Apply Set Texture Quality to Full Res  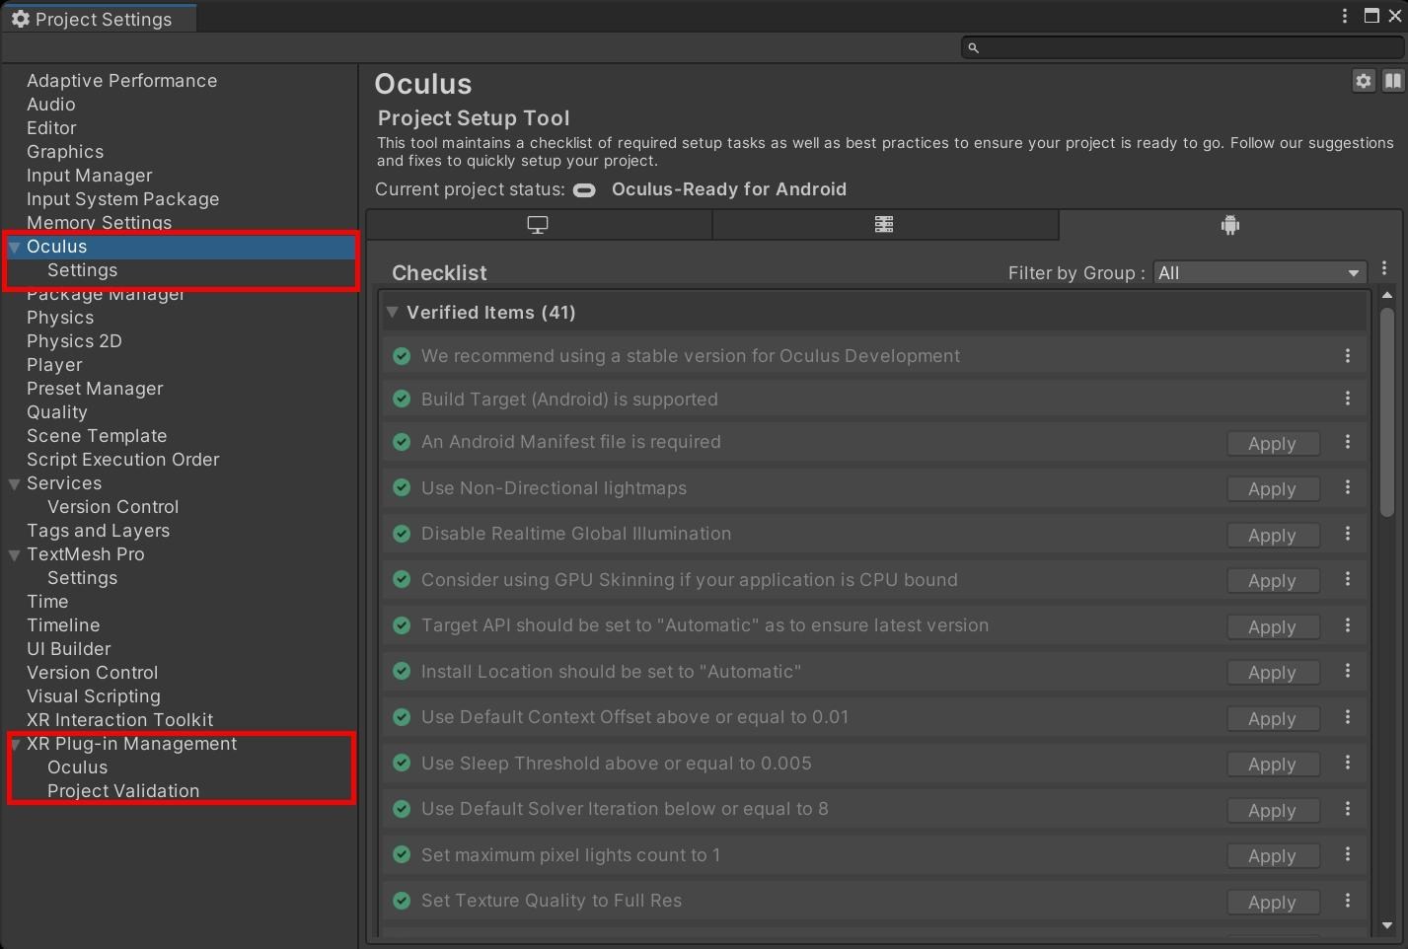click(x=1272, y=903)
